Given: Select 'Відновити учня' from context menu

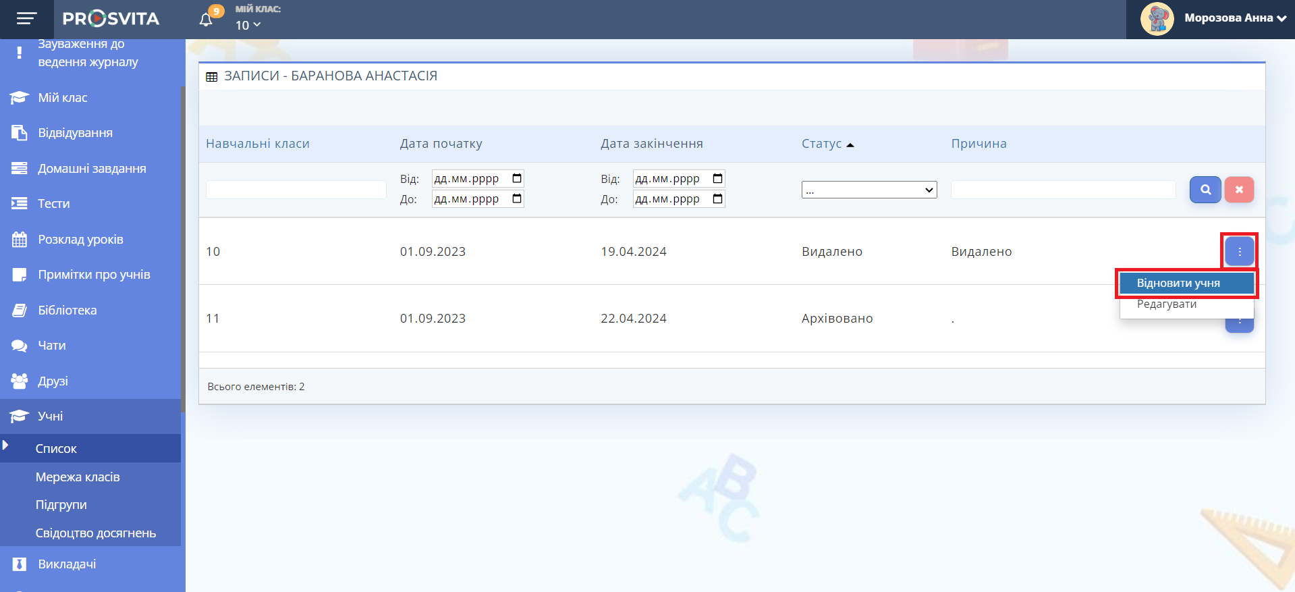Looking at the screenshot, I should [x=1186, y=284].
